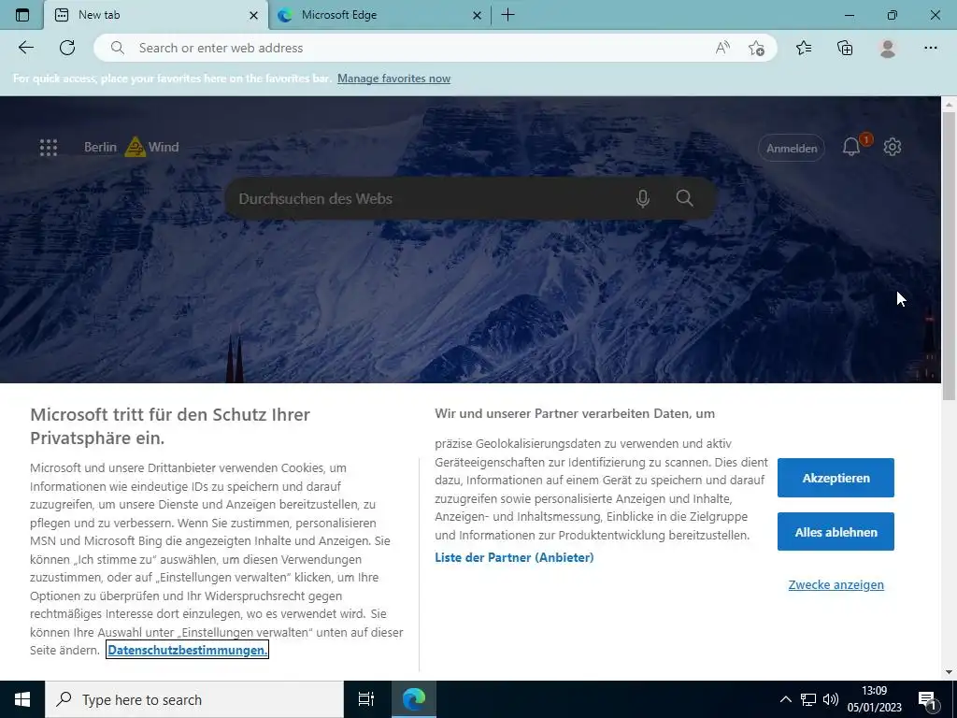957x718 pixels.
Task: Close the New tab tab
Action: click(254, 15)
